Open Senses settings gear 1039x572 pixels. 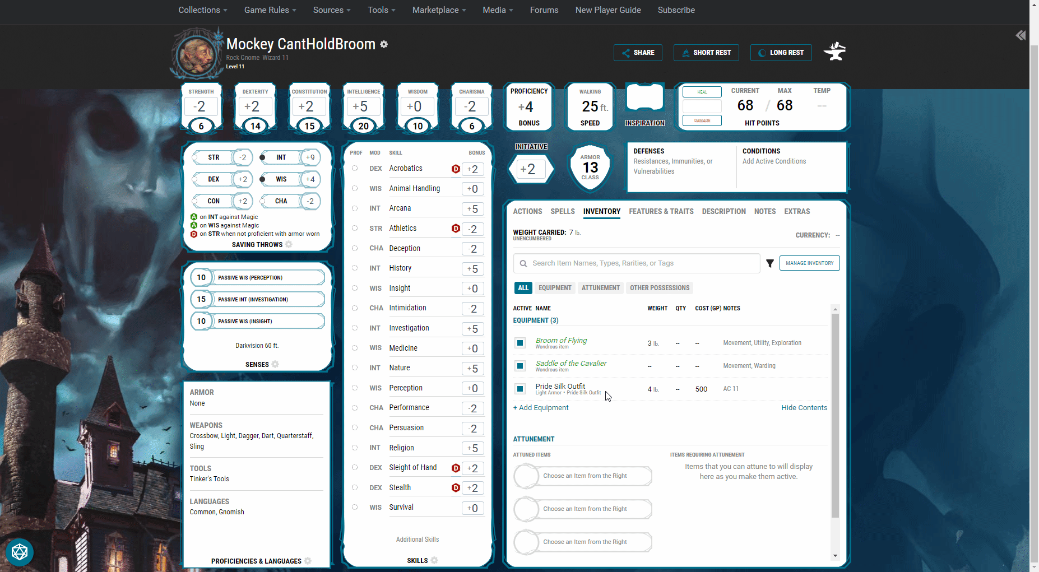pyautogui.click(x=275, y=364)
